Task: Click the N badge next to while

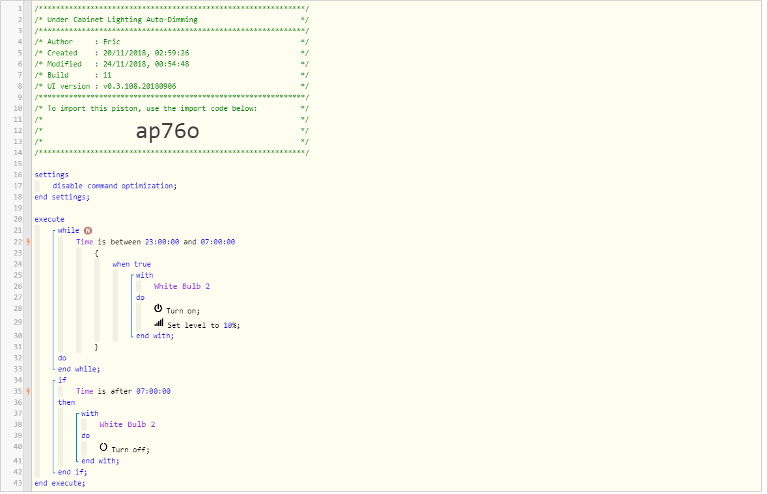Action: pyautogui.click(x=87, y=231)
